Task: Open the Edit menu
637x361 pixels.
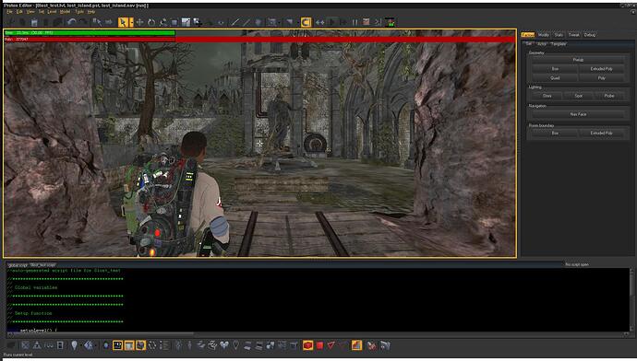Action: point(19,12)
